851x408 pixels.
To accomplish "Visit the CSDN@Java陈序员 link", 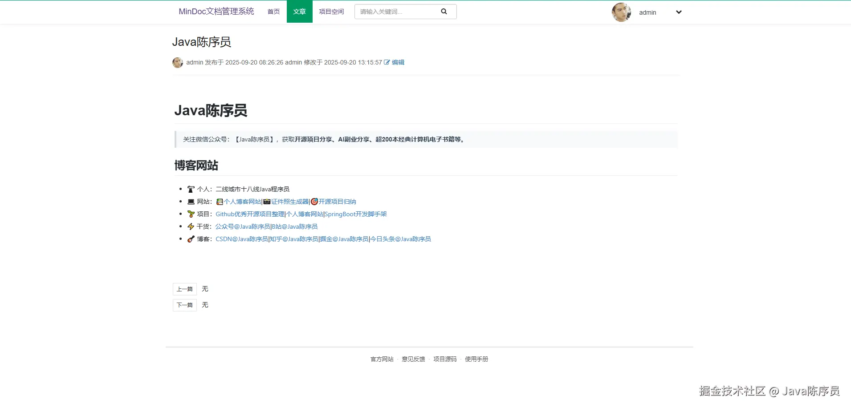I will coord(242,239).
